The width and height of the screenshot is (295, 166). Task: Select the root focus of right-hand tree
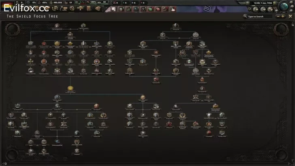pyautogui.click(x=175, y=26)
